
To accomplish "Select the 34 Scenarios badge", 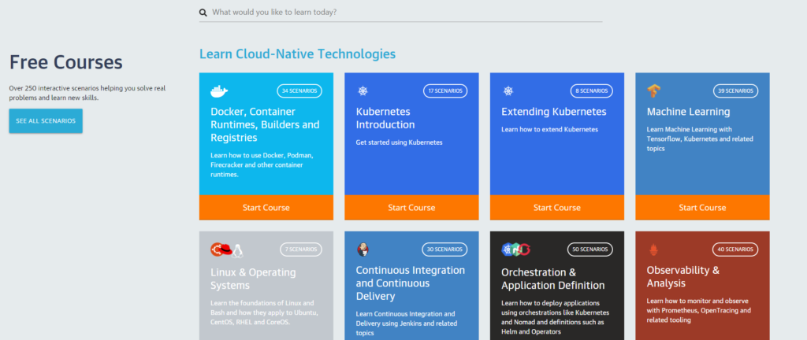I will pos(299,91).
